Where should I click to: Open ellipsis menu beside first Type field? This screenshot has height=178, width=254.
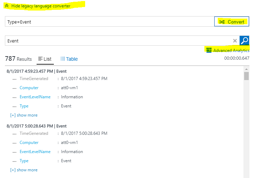point(14,106)
